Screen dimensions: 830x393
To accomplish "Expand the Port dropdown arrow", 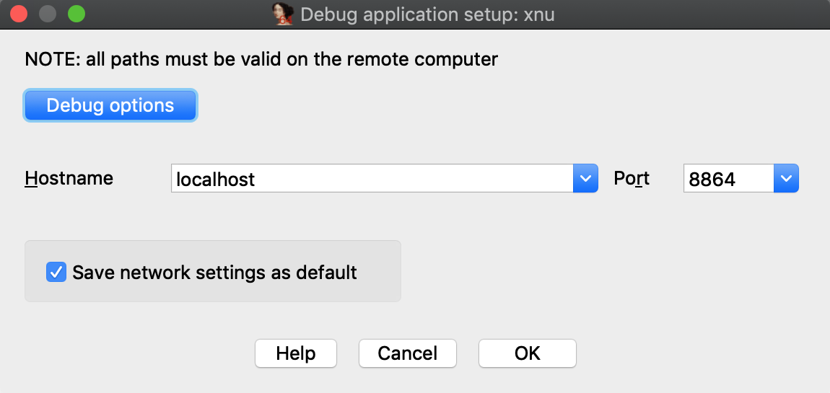I will coord(786,178).
